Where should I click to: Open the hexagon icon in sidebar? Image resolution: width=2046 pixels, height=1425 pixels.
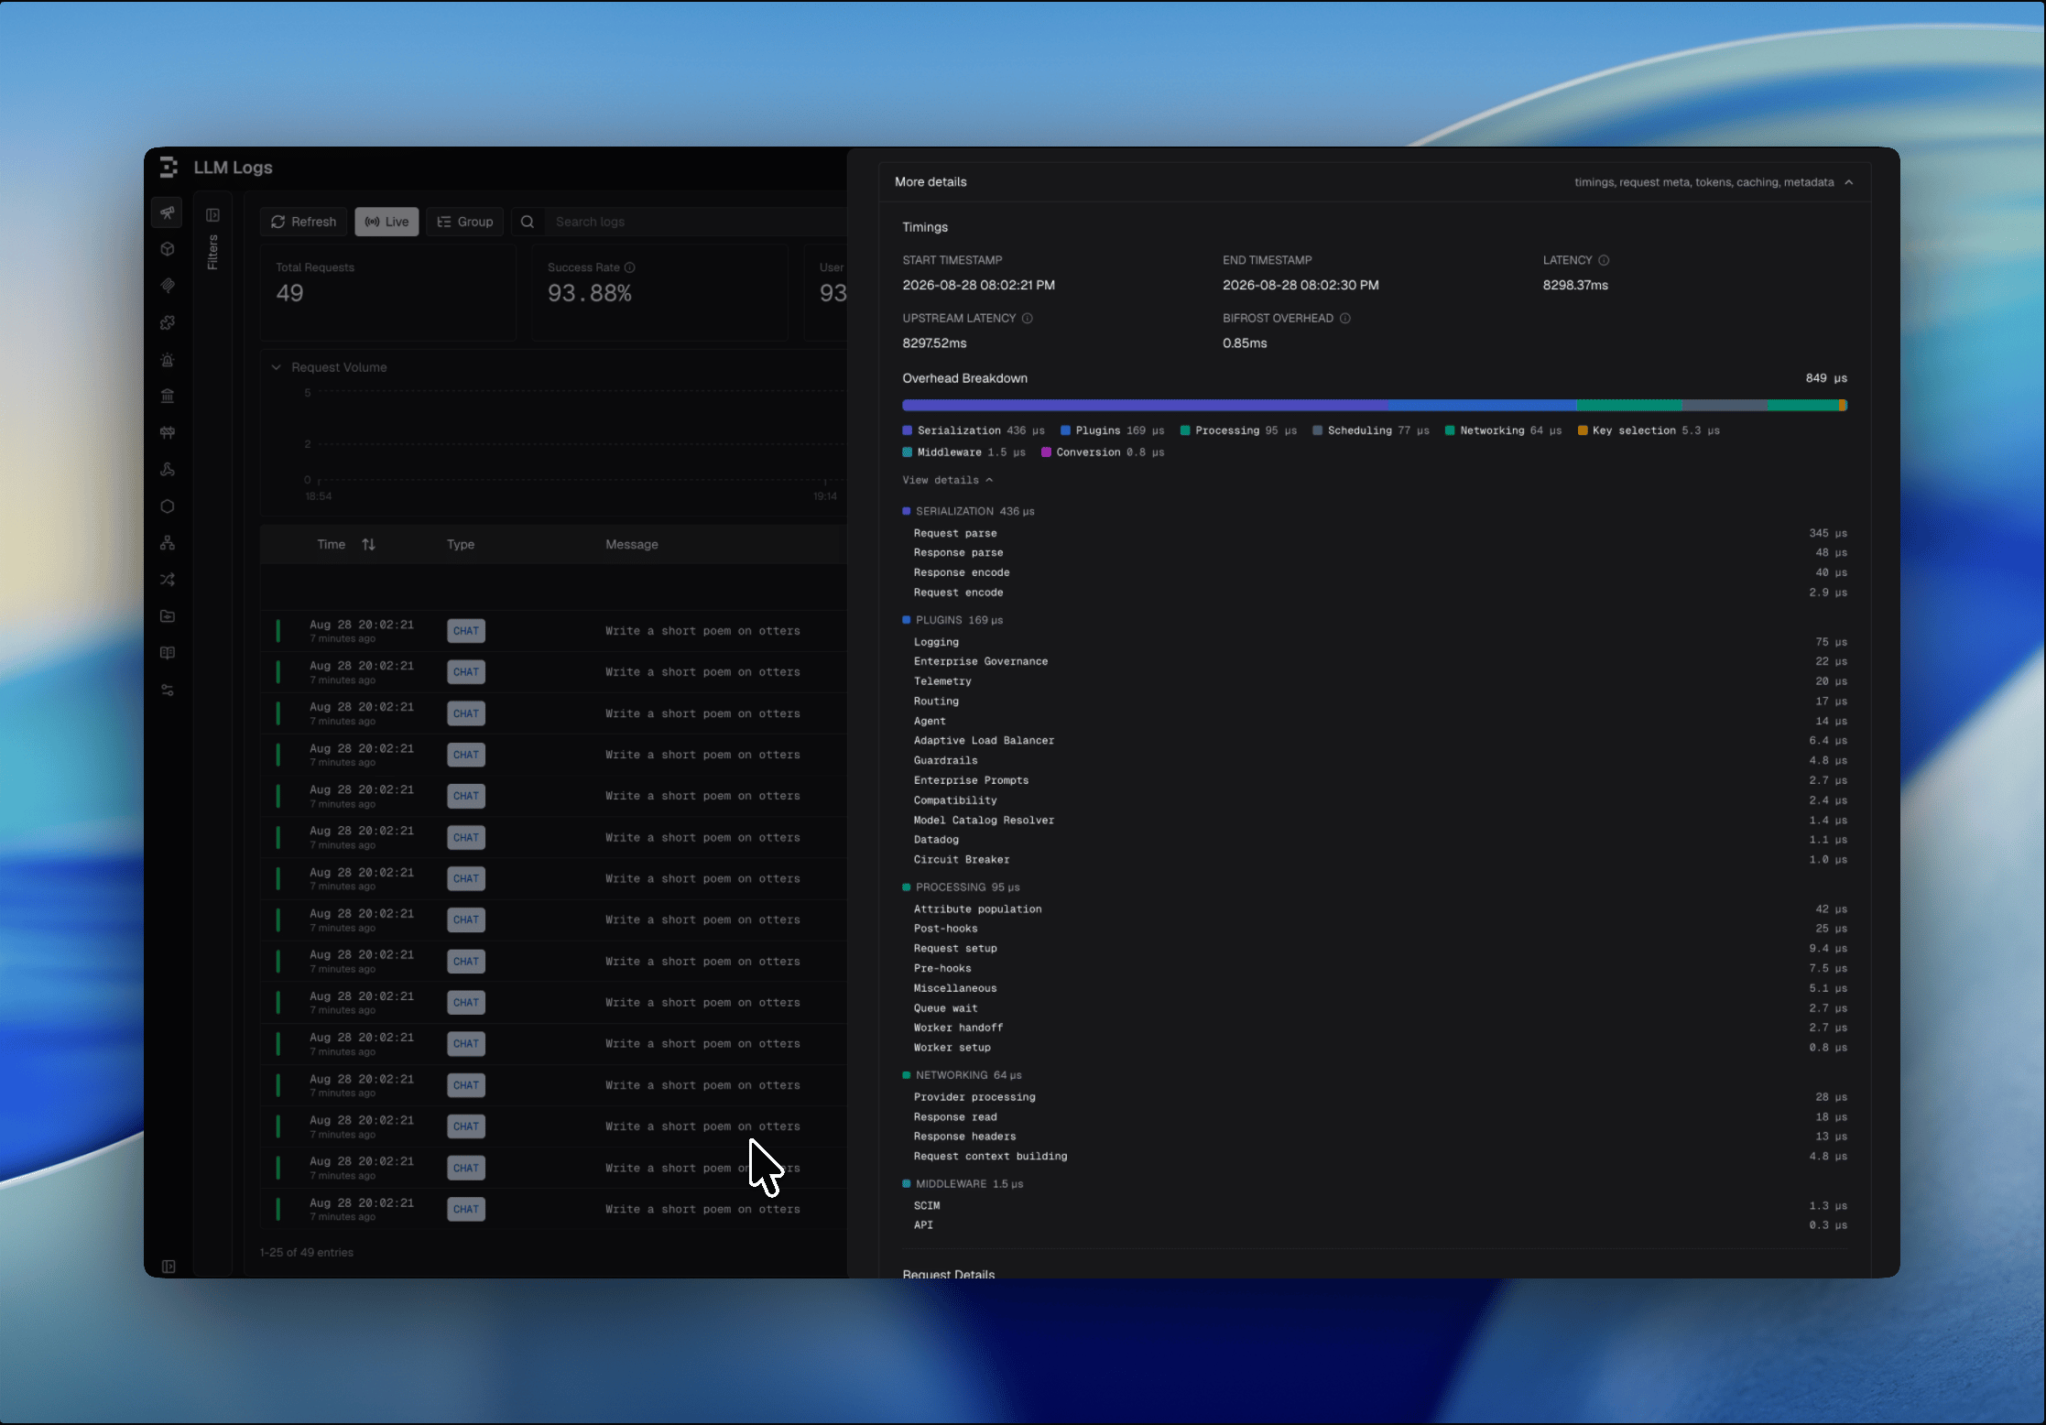[x=168, y=506]
